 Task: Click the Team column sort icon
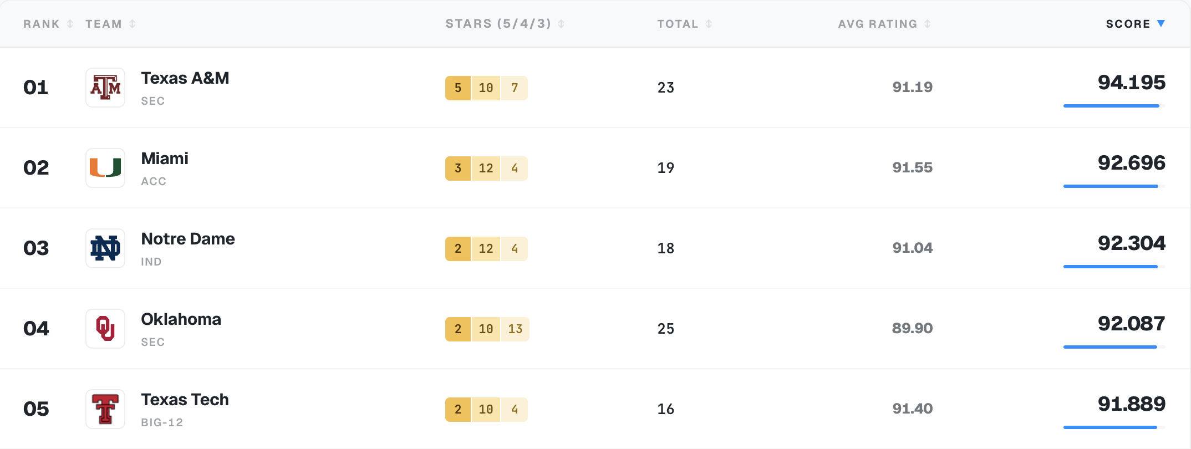[133, 24]
